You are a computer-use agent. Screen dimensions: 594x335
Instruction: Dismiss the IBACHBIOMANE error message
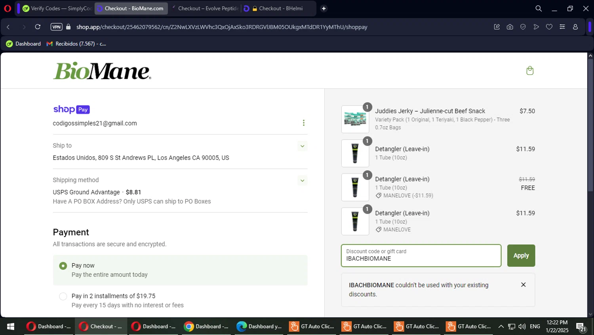coord(523,285)
